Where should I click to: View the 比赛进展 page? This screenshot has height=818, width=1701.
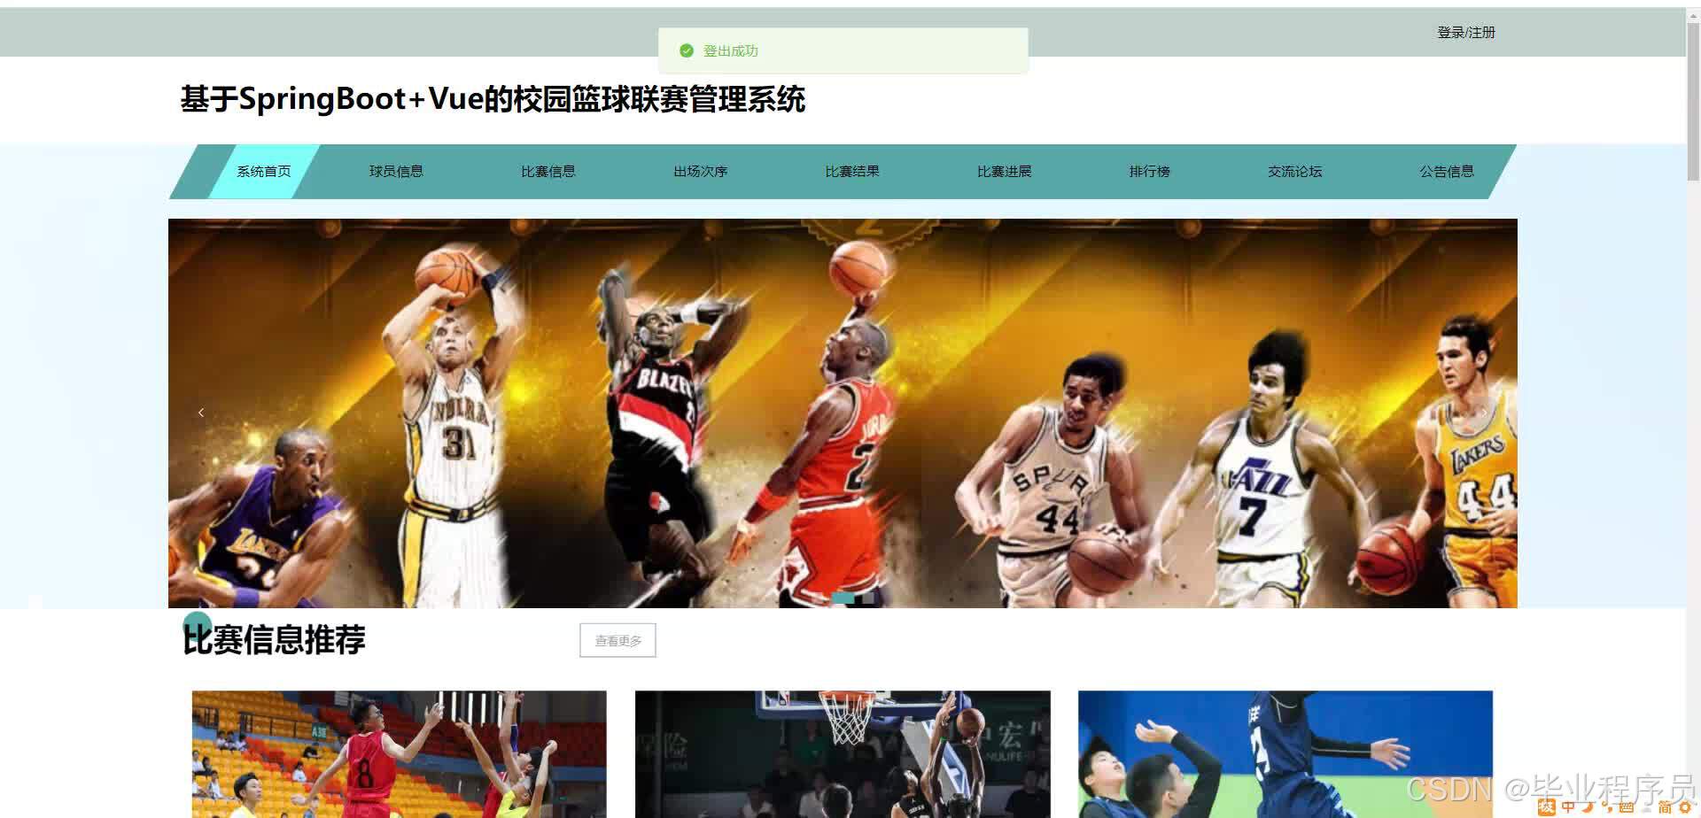(x=1005, y=172)
